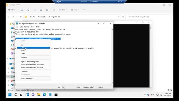Switch Explorer to details view icon
The height and width of the screenshot is (101, 179).
coord(168,90)
